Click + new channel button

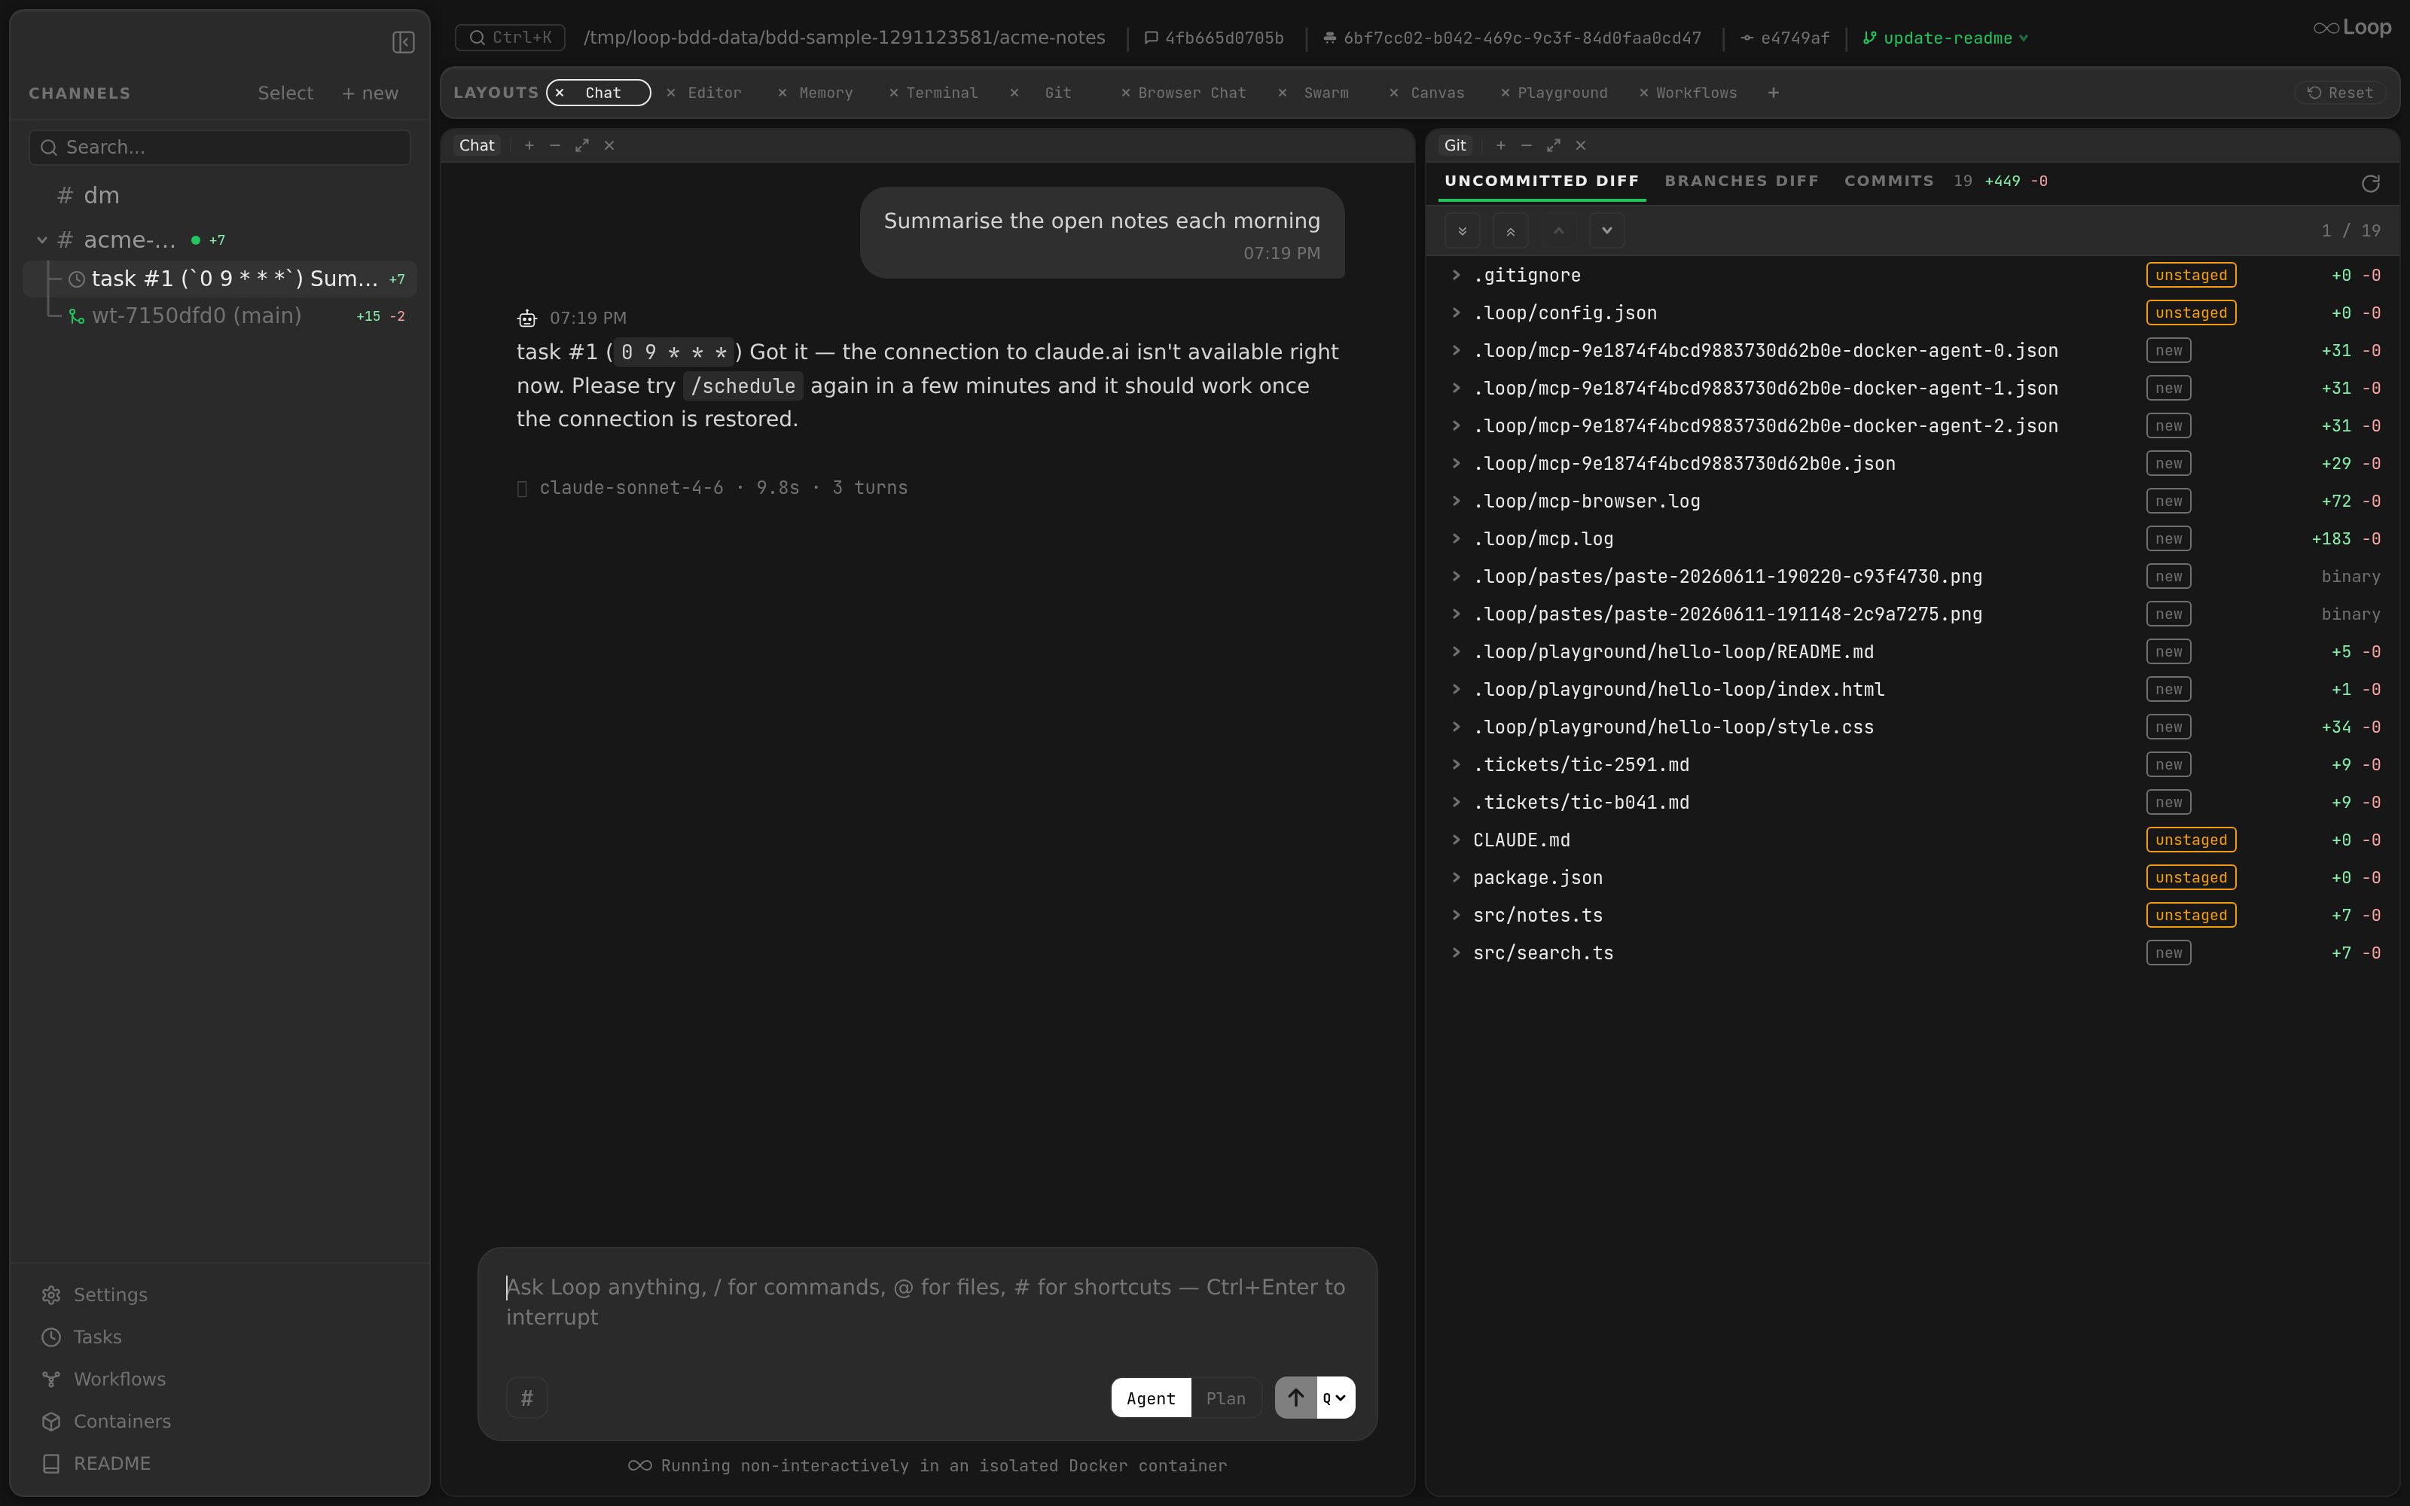coord(370,93)
